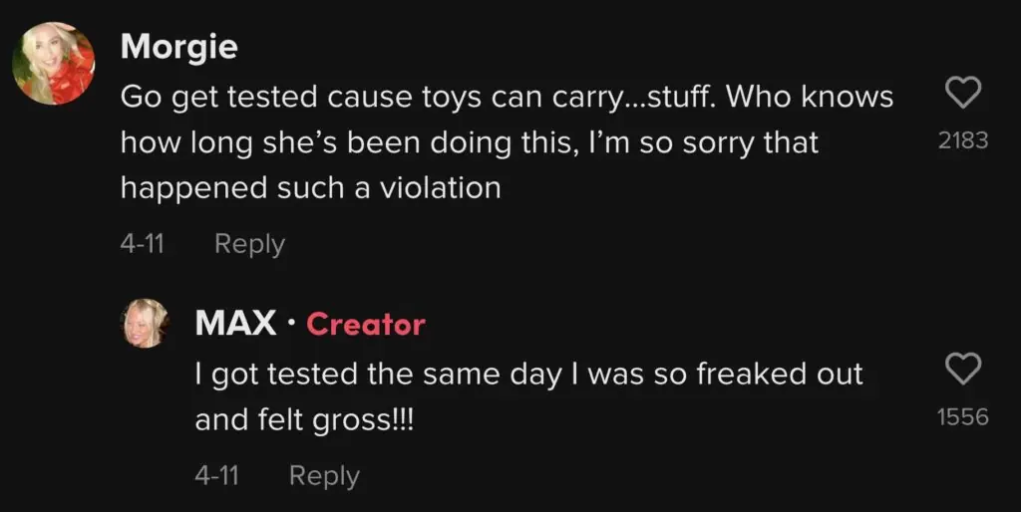The width and height of the screenshot is (1021, 512).
Task: Click the line 'how long she's been doing this'
Action: click(469, 142)
